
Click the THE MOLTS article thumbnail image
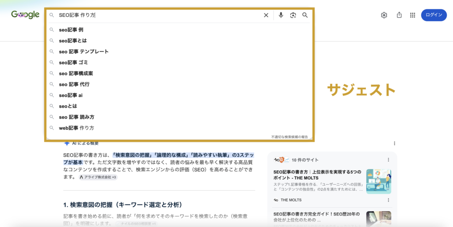click(379, 182)
